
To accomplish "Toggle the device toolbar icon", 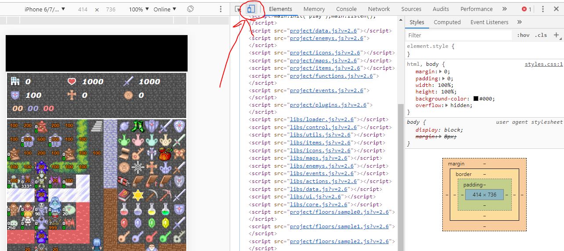I will (251, 9).
